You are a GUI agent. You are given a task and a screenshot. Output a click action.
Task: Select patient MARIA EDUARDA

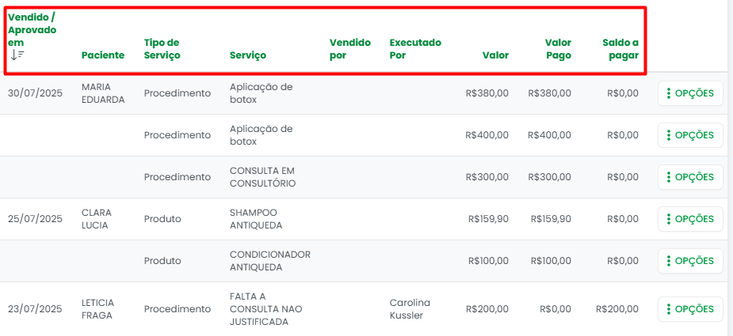tap(103, 93)
